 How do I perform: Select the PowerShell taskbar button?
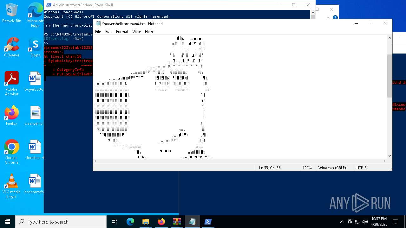point(208,222)
